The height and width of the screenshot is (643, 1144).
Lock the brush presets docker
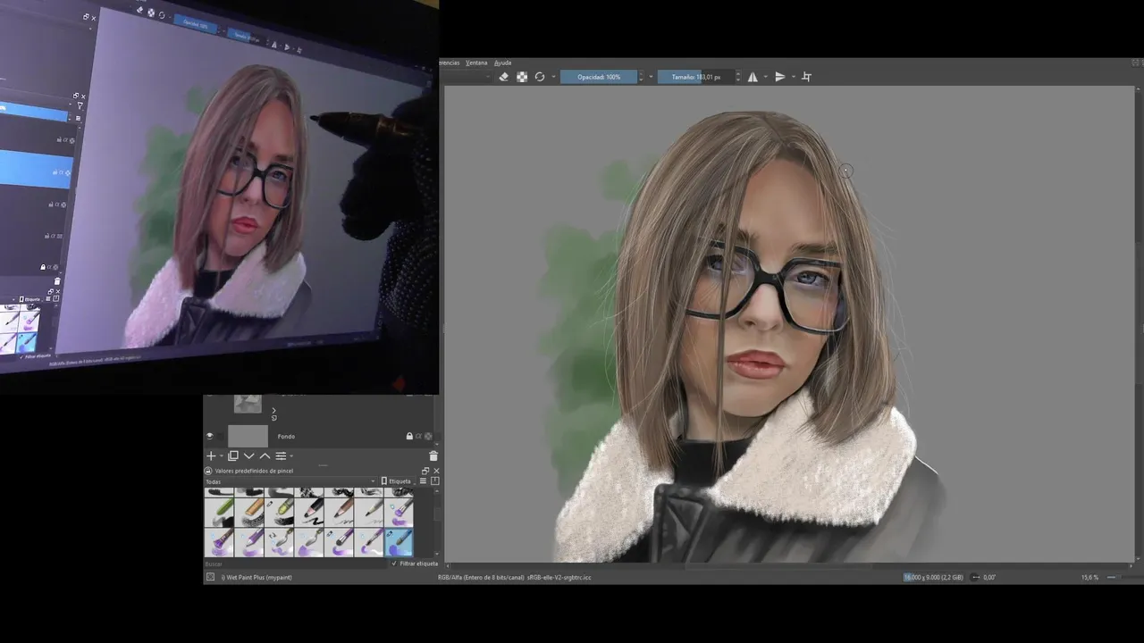coord(208,471)
